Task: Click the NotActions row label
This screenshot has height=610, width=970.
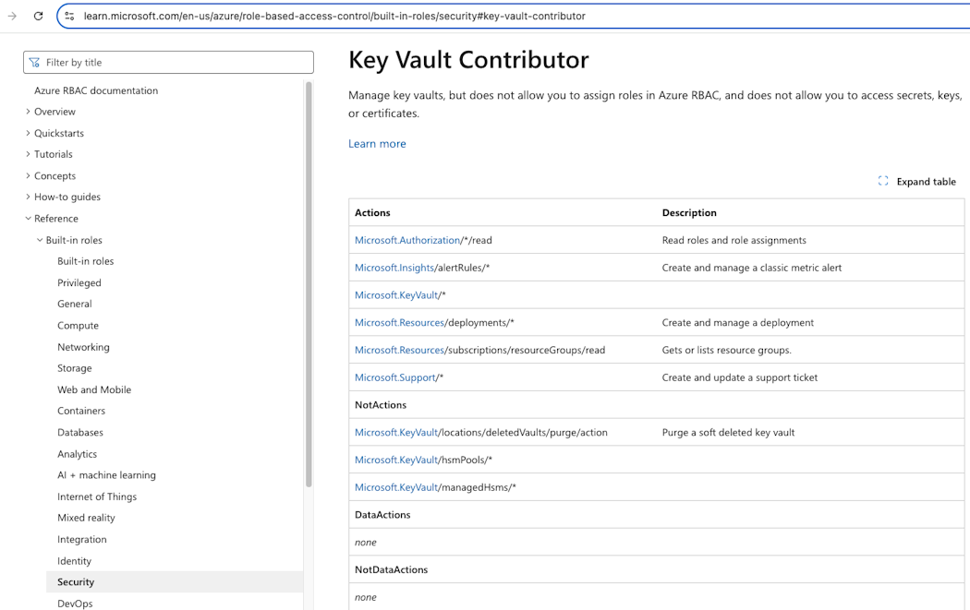Action: 381,405
